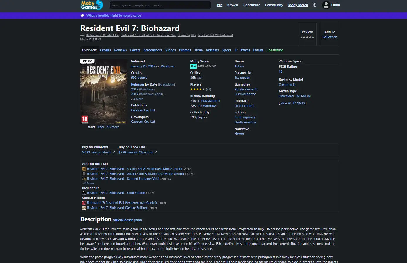Click the Capcom Co., Ltd. publisher link
Screen dimensions: 407x263
(x=143, y=110)
